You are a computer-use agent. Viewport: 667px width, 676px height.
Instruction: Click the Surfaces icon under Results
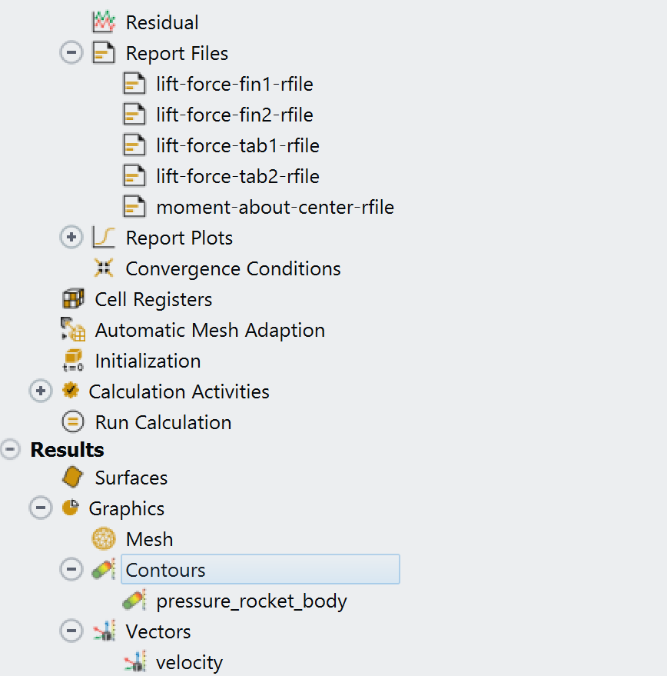(72, 478)
